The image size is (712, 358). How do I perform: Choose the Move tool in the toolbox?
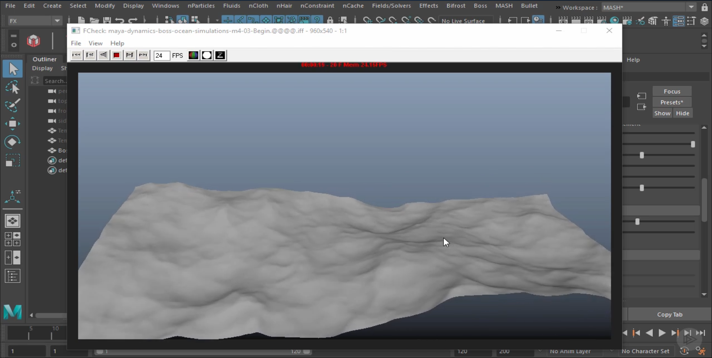tap(13, 124)
